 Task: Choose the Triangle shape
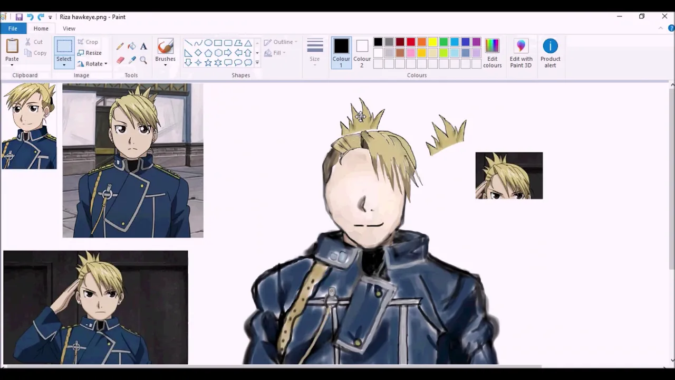(x=248, y=43)
